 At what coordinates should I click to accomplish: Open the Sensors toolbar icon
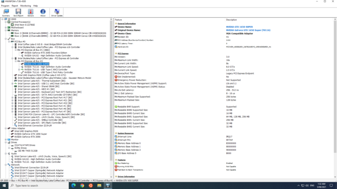30,13
